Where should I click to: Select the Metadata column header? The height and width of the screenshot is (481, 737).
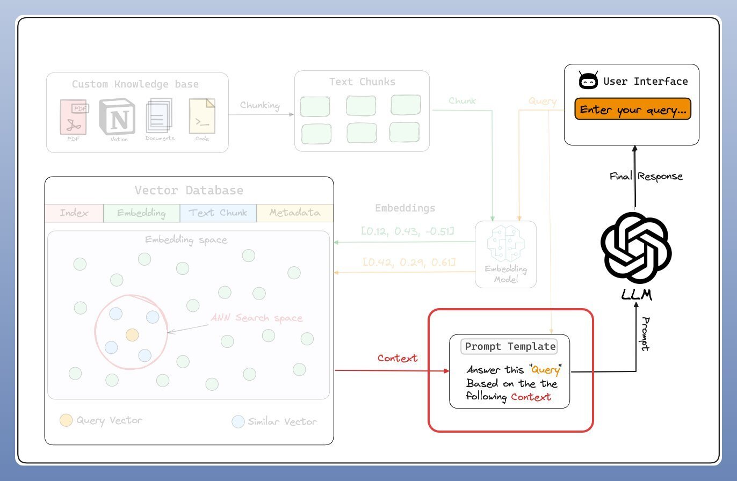[x=294, y=213]
